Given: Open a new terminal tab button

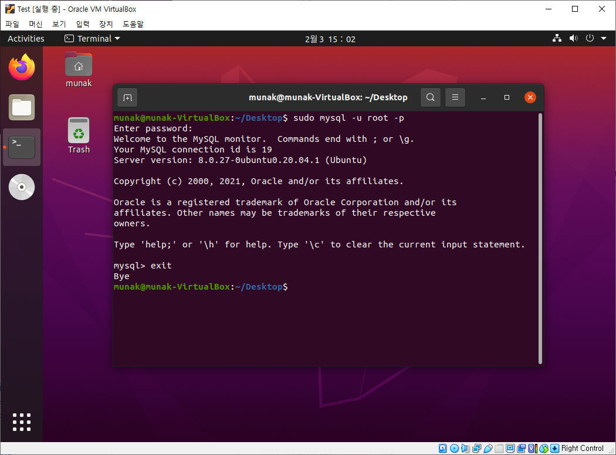Looking at the screenshot, I should pyautogui.click(x=127, y=97).
